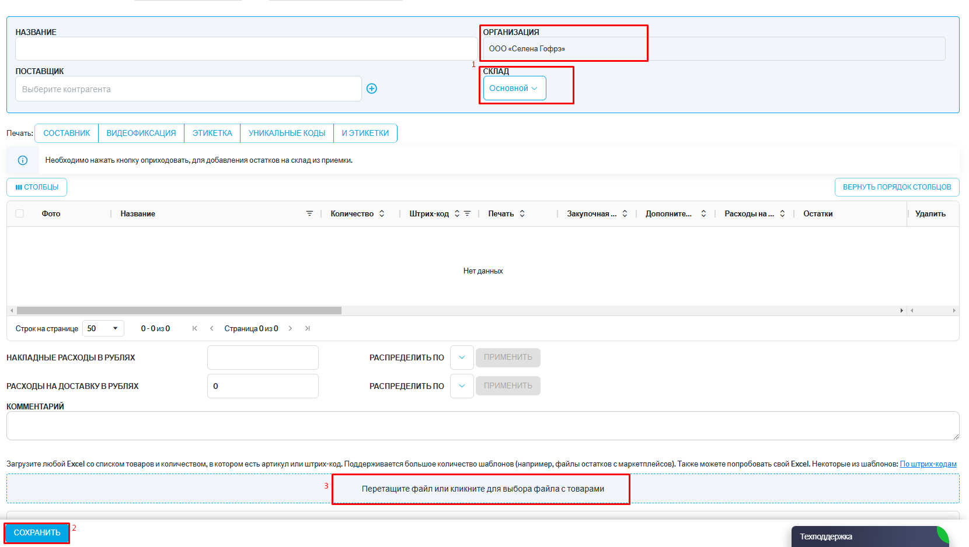
Task: Select Уникальные коды print option
Action: (x=287, y=133)
